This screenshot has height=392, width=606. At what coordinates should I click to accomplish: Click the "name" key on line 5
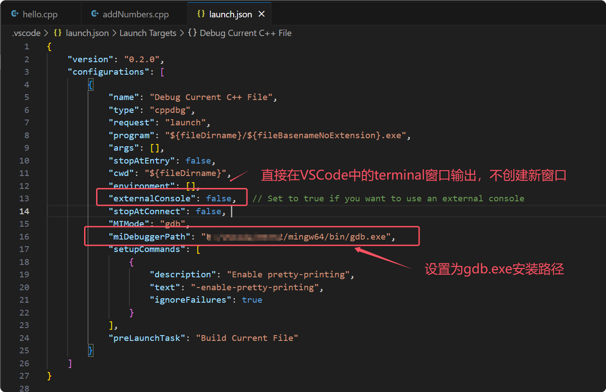[124, 97]
